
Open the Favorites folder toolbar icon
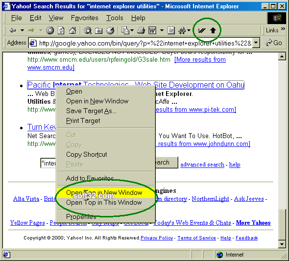[99, 30]
